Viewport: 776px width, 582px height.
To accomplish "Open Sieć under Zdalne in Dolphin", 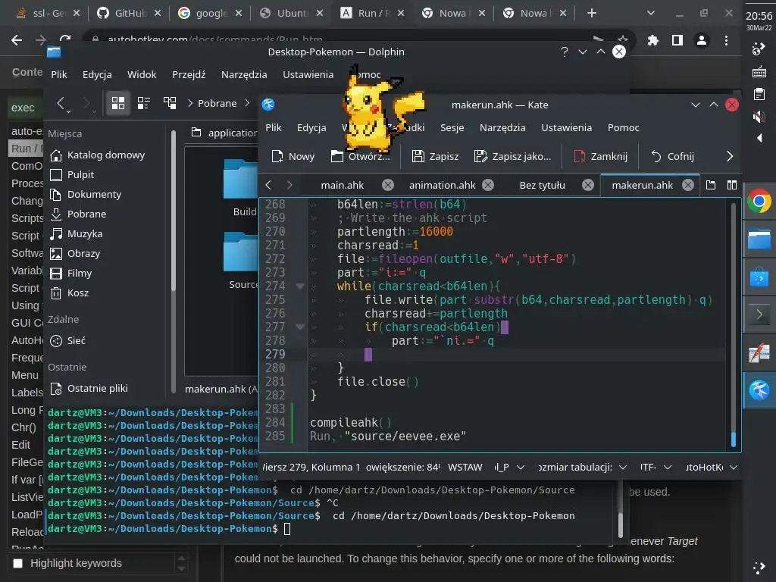I will (x=67, y=341).
